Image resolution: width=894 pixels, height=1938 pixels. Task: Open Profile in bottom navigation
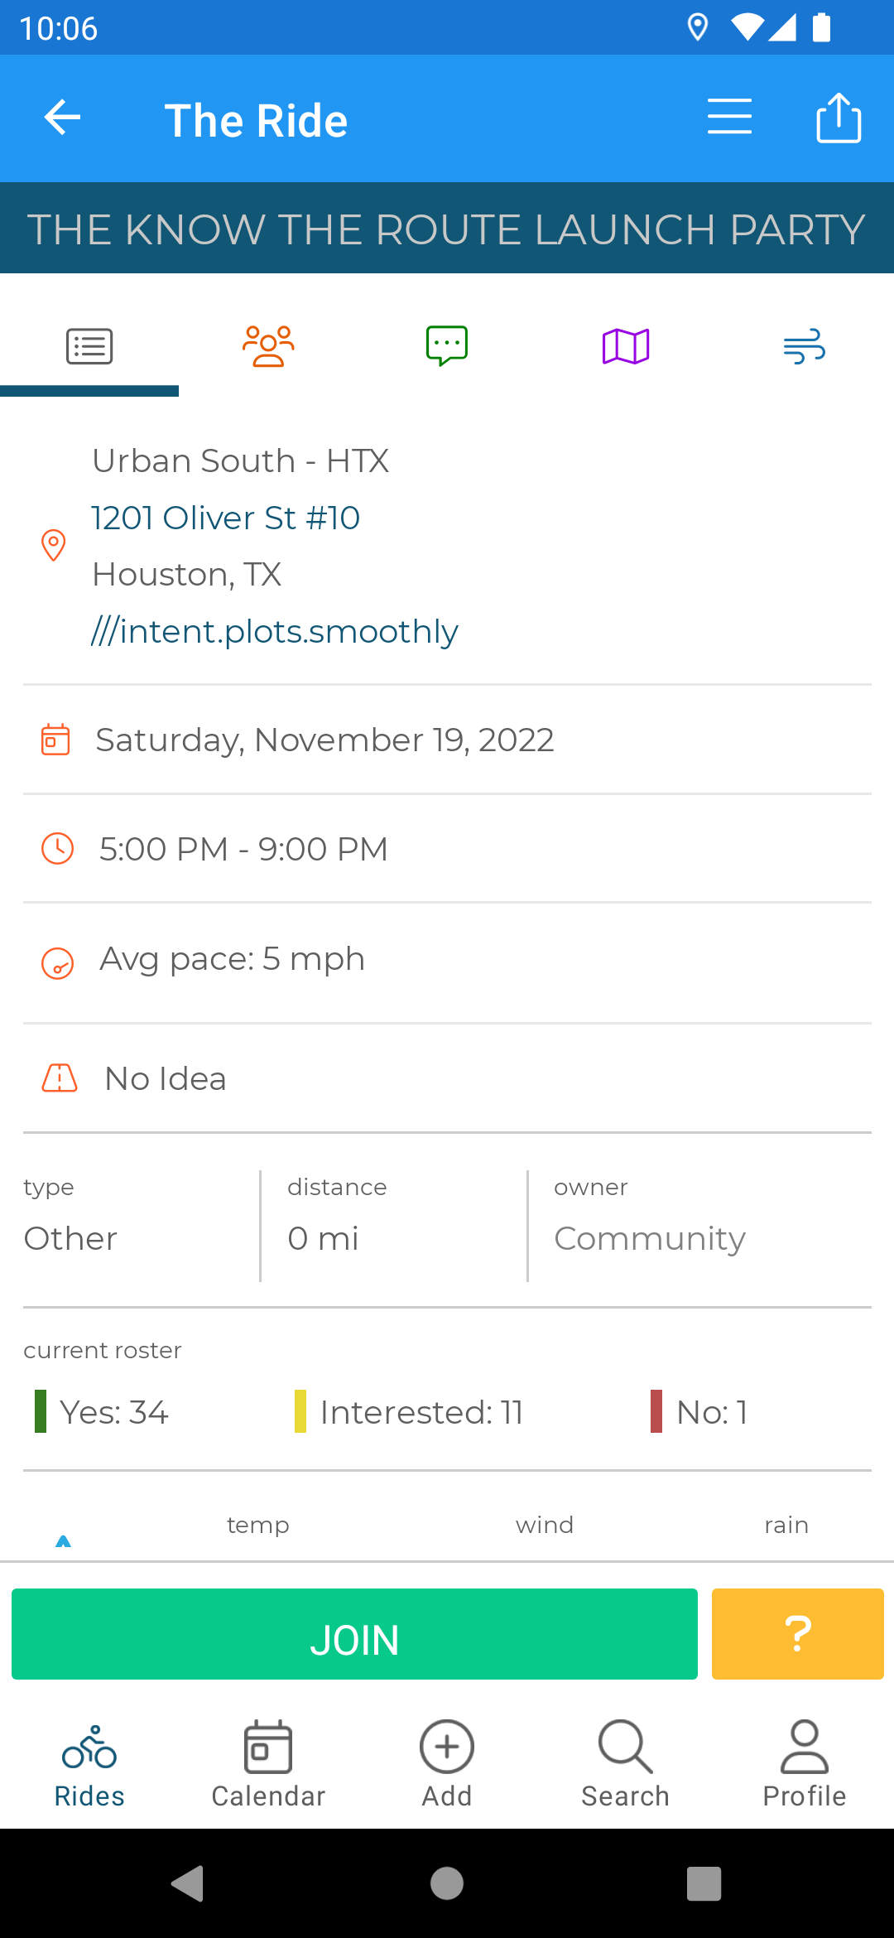point(805,1764)
